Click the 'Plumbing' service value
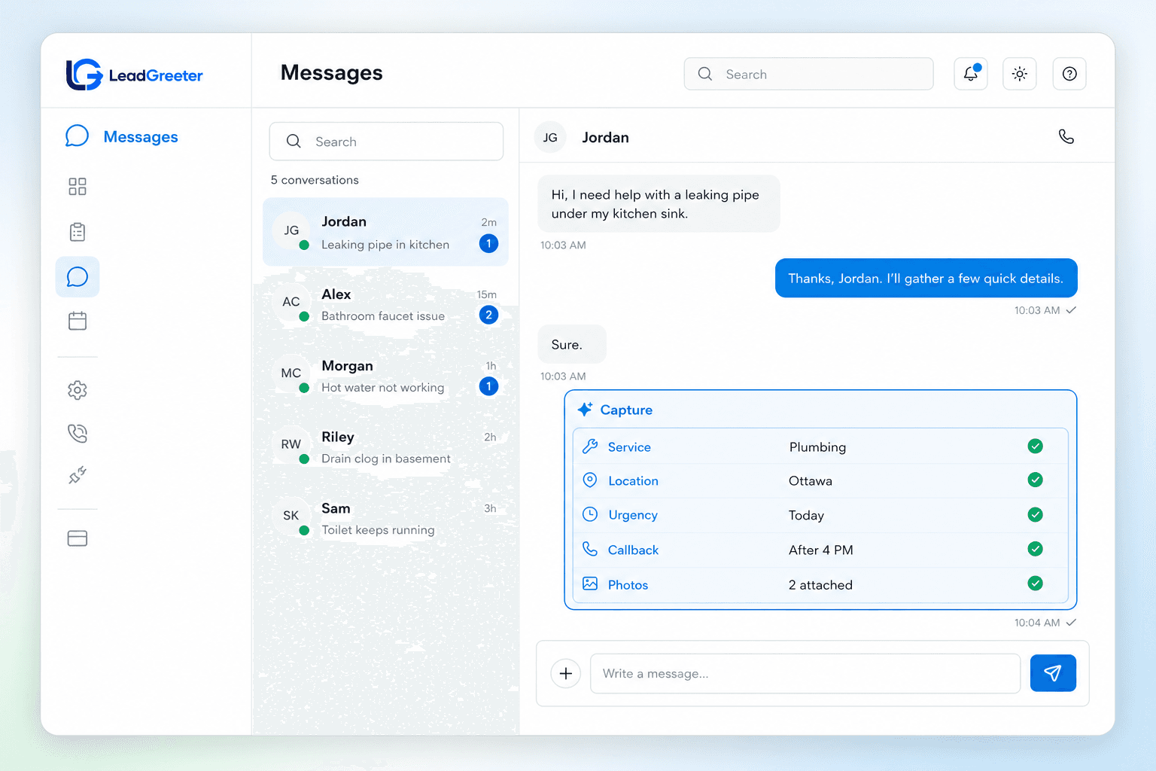The width and height of the screenshot is (1156, 771). pyautogui.click(x=817, y=447)
